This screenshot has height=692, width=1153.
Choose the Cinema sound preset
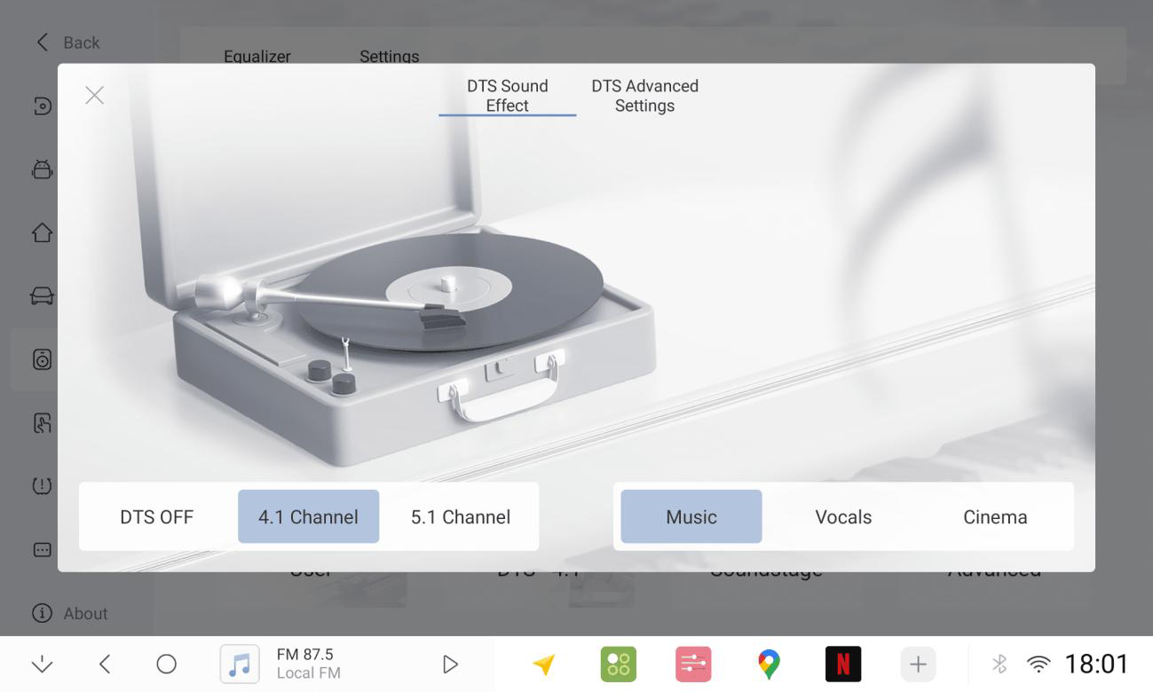point(995,516)
